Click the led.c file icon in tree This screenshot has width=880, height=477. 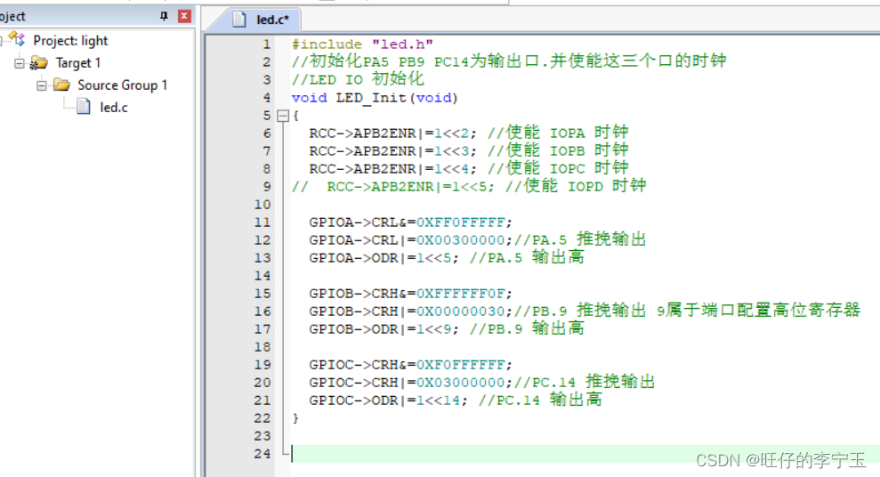coord(84,106)
